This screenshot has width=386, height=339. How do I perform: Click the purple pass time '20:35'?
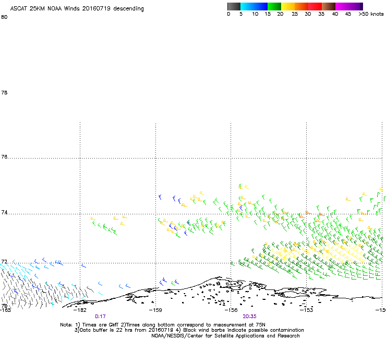pyautogui.click(x=249, y=317)
